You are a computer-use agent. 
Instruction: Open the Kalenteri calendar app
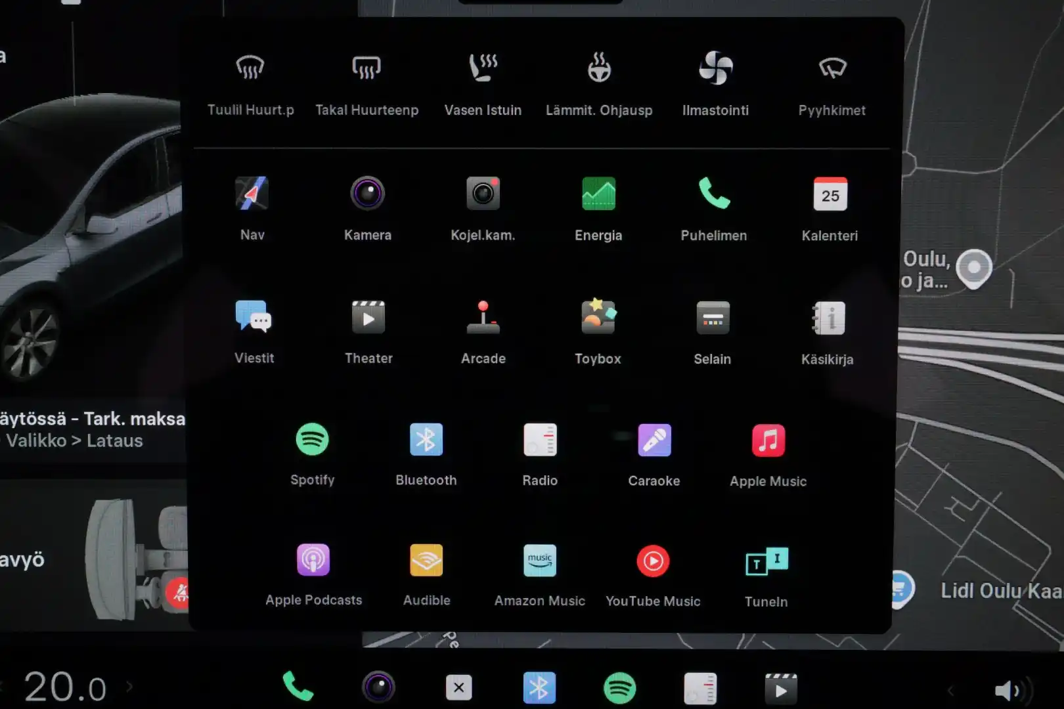(830, 209)
